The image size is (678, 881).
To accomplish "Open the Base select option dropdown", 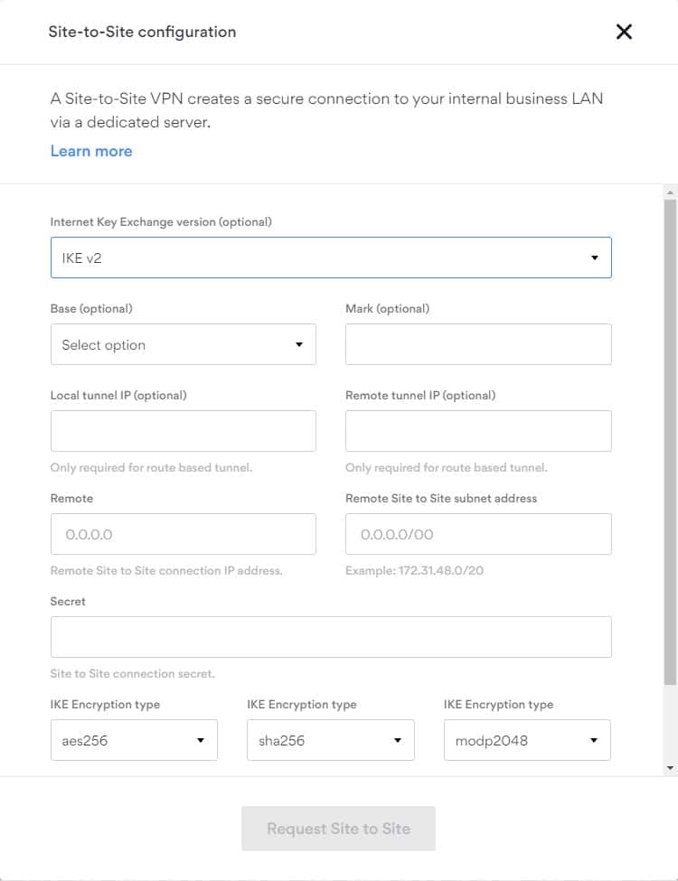I will coord(183,344).
